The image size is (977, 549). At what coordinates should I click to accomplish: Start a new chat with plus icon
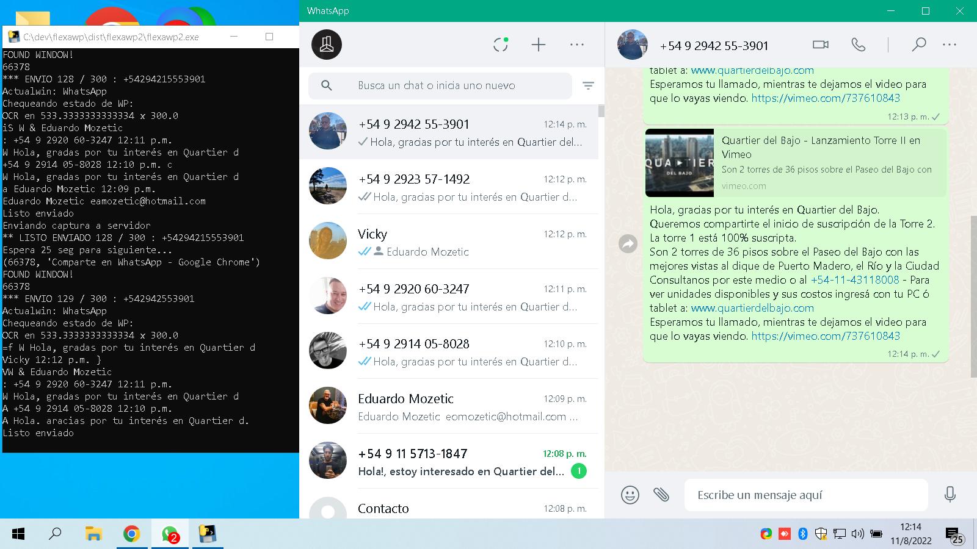(x=539, y=45)
